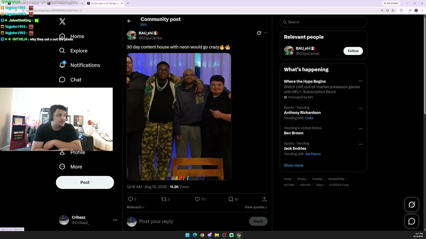Open the floating messages chat button
This screenshot has height=239, width=426.
pos(412,221)
